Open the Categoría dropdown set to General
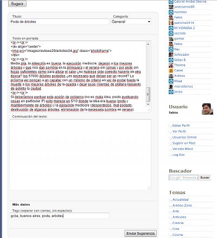This screenshot has height=238, width=217. [x=131, y=22]
